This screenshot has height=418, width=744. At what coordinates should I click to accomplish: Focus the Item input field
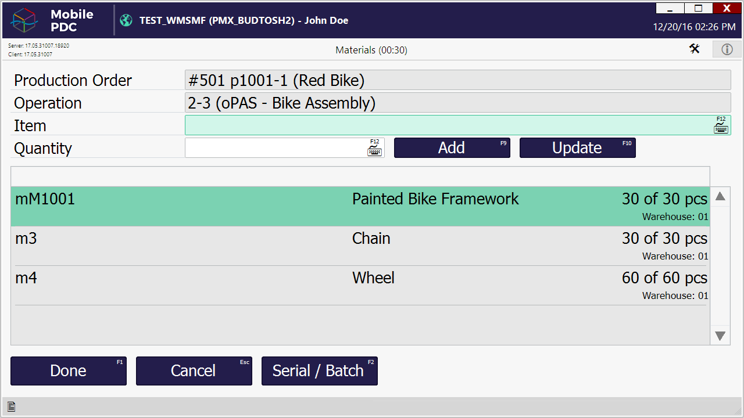tap(448, 125)
